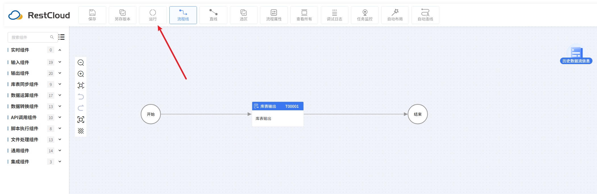597x194 pixels.
Task: Open the 调试日志 debug log
Action: pyautogui.click(x=334, y=15)
